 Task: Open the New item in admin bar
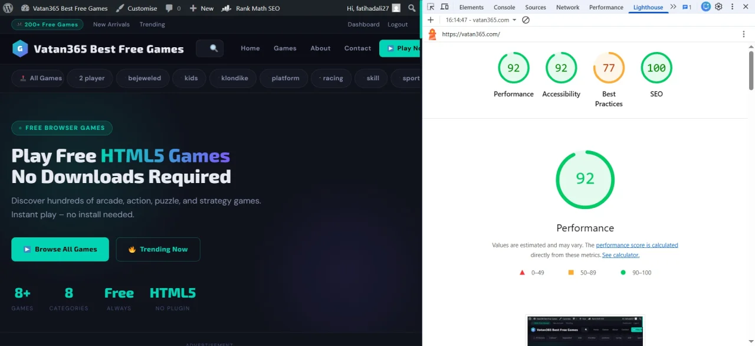(202, 8)
